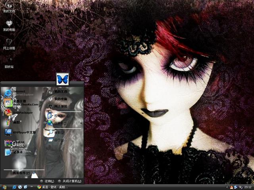Expand 连接到(T) submenu in start menu
Image resolution: width=254 pixels, height=190 pixels.
coord(64,123)
